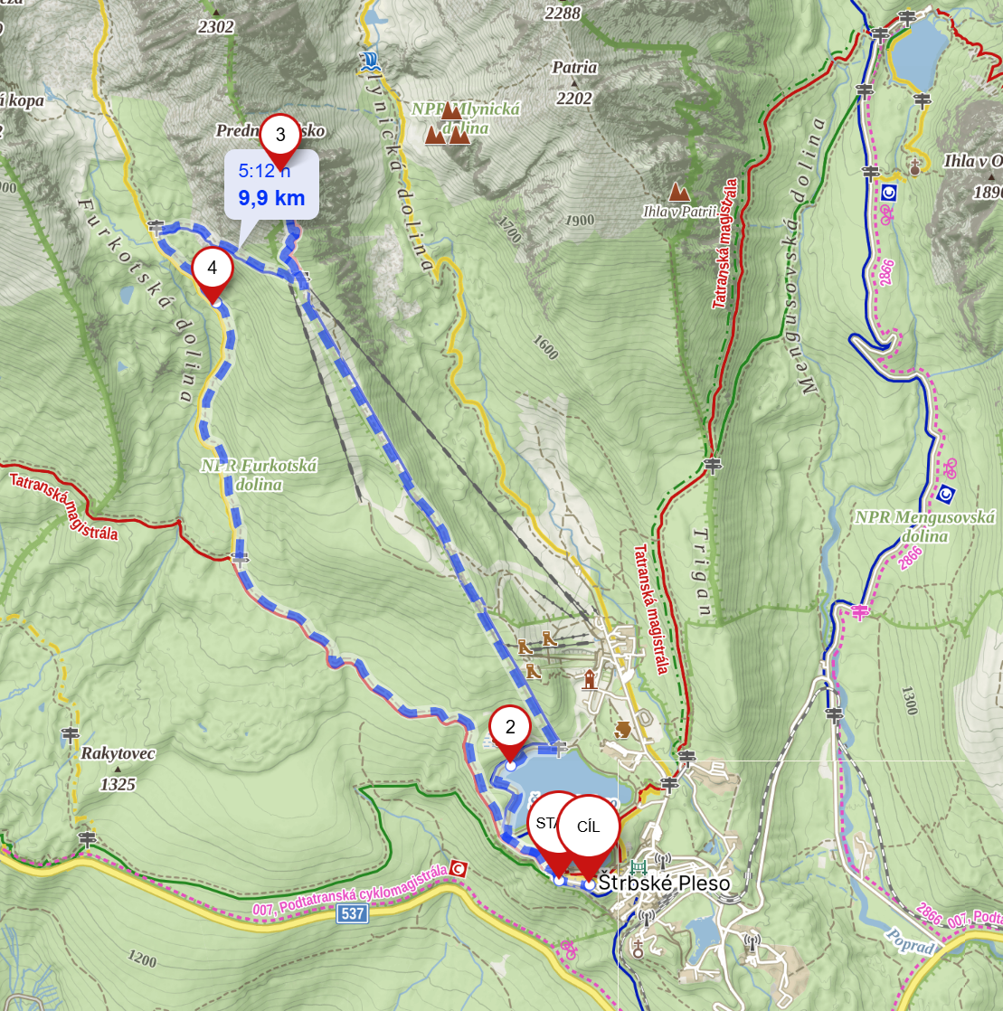
Task: Click the Rakytovec 1325 peak label
Action: pyautogui.click(x=118, y=769)
